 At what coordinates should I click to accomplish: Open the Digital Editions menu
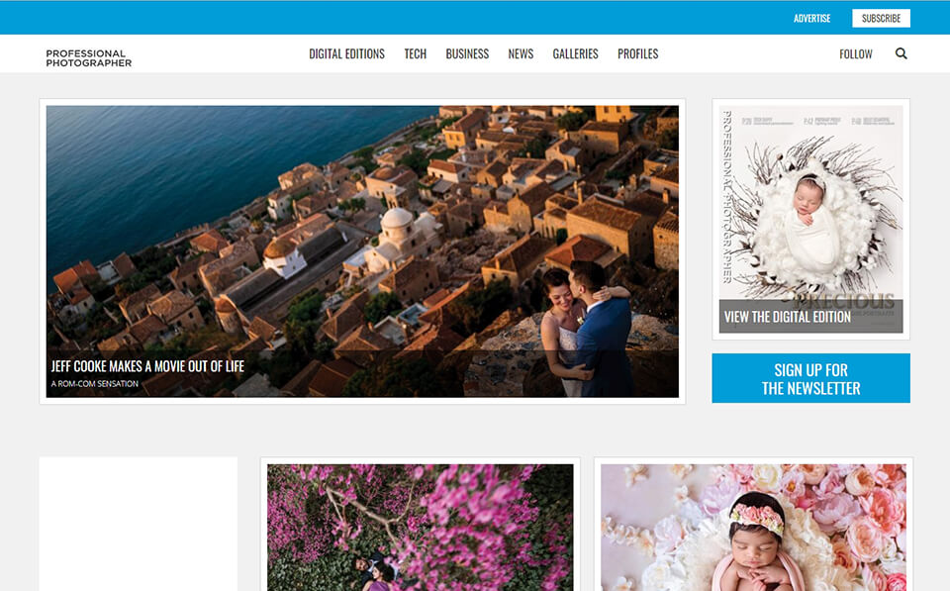[x=346, y=53]
